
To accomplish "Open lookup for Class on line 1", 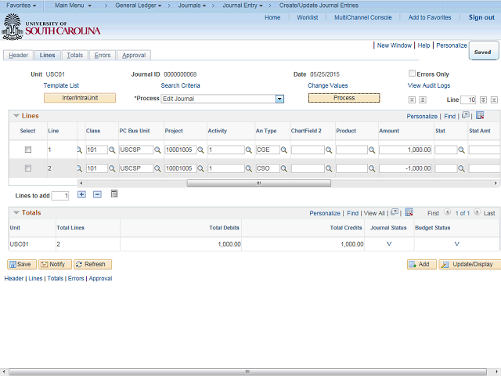I will pyautogui.click(x=112, y=150).
